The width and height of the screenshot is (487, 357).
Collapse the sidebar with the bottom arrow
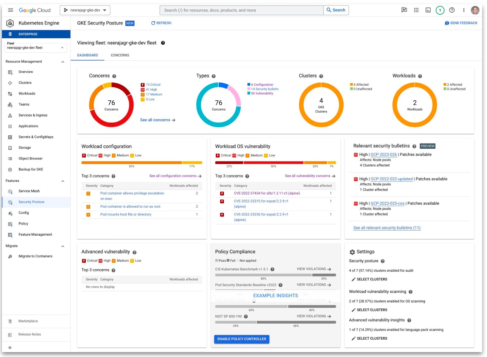(10, 348)
